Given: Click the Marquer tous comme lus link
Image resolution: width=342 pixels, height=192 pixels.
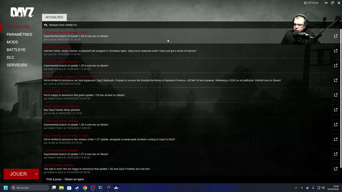Looking at the screenshot, I should [x=63, y=25].
